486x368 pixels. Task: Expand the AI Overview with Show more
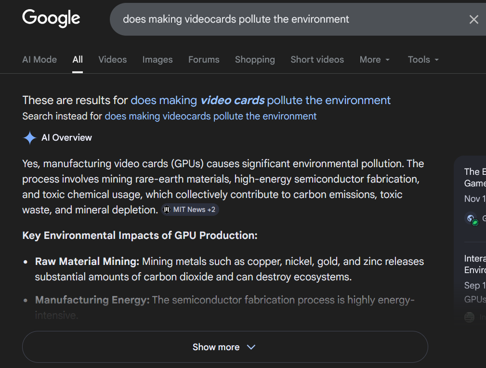(224, 347)
